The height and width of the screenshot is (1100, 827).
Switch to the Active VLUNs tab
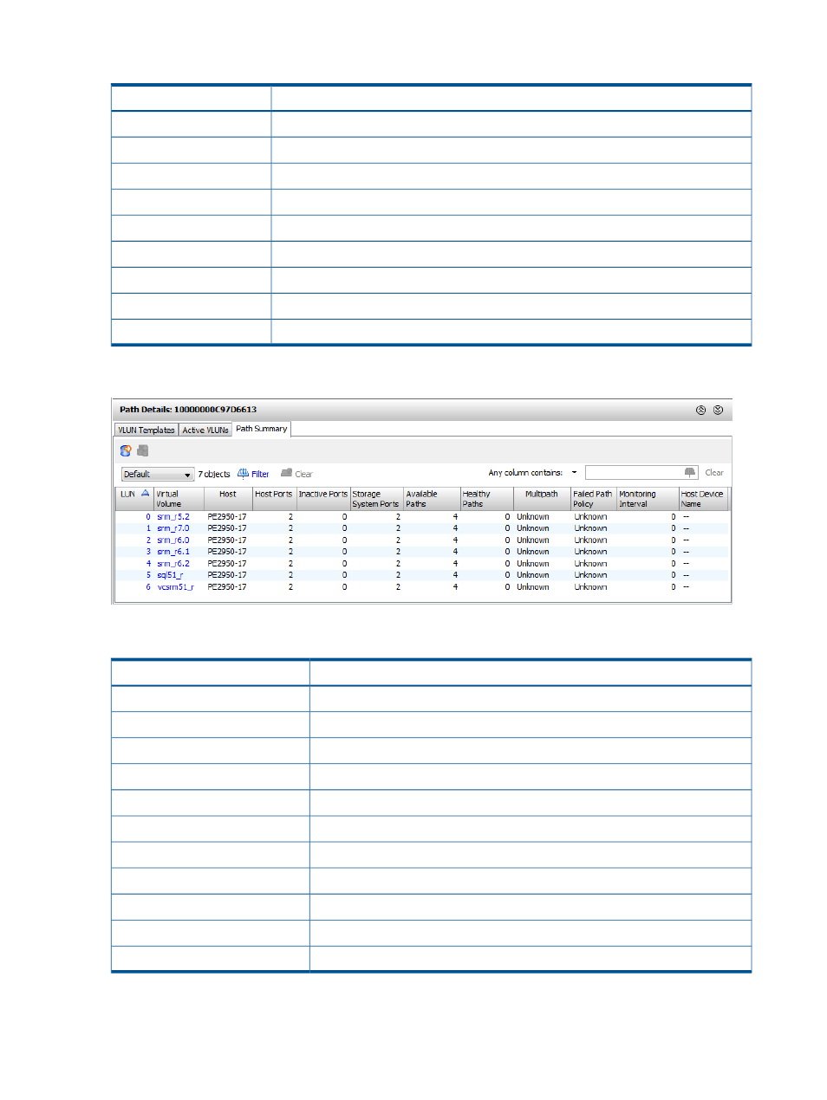[205, 430]
